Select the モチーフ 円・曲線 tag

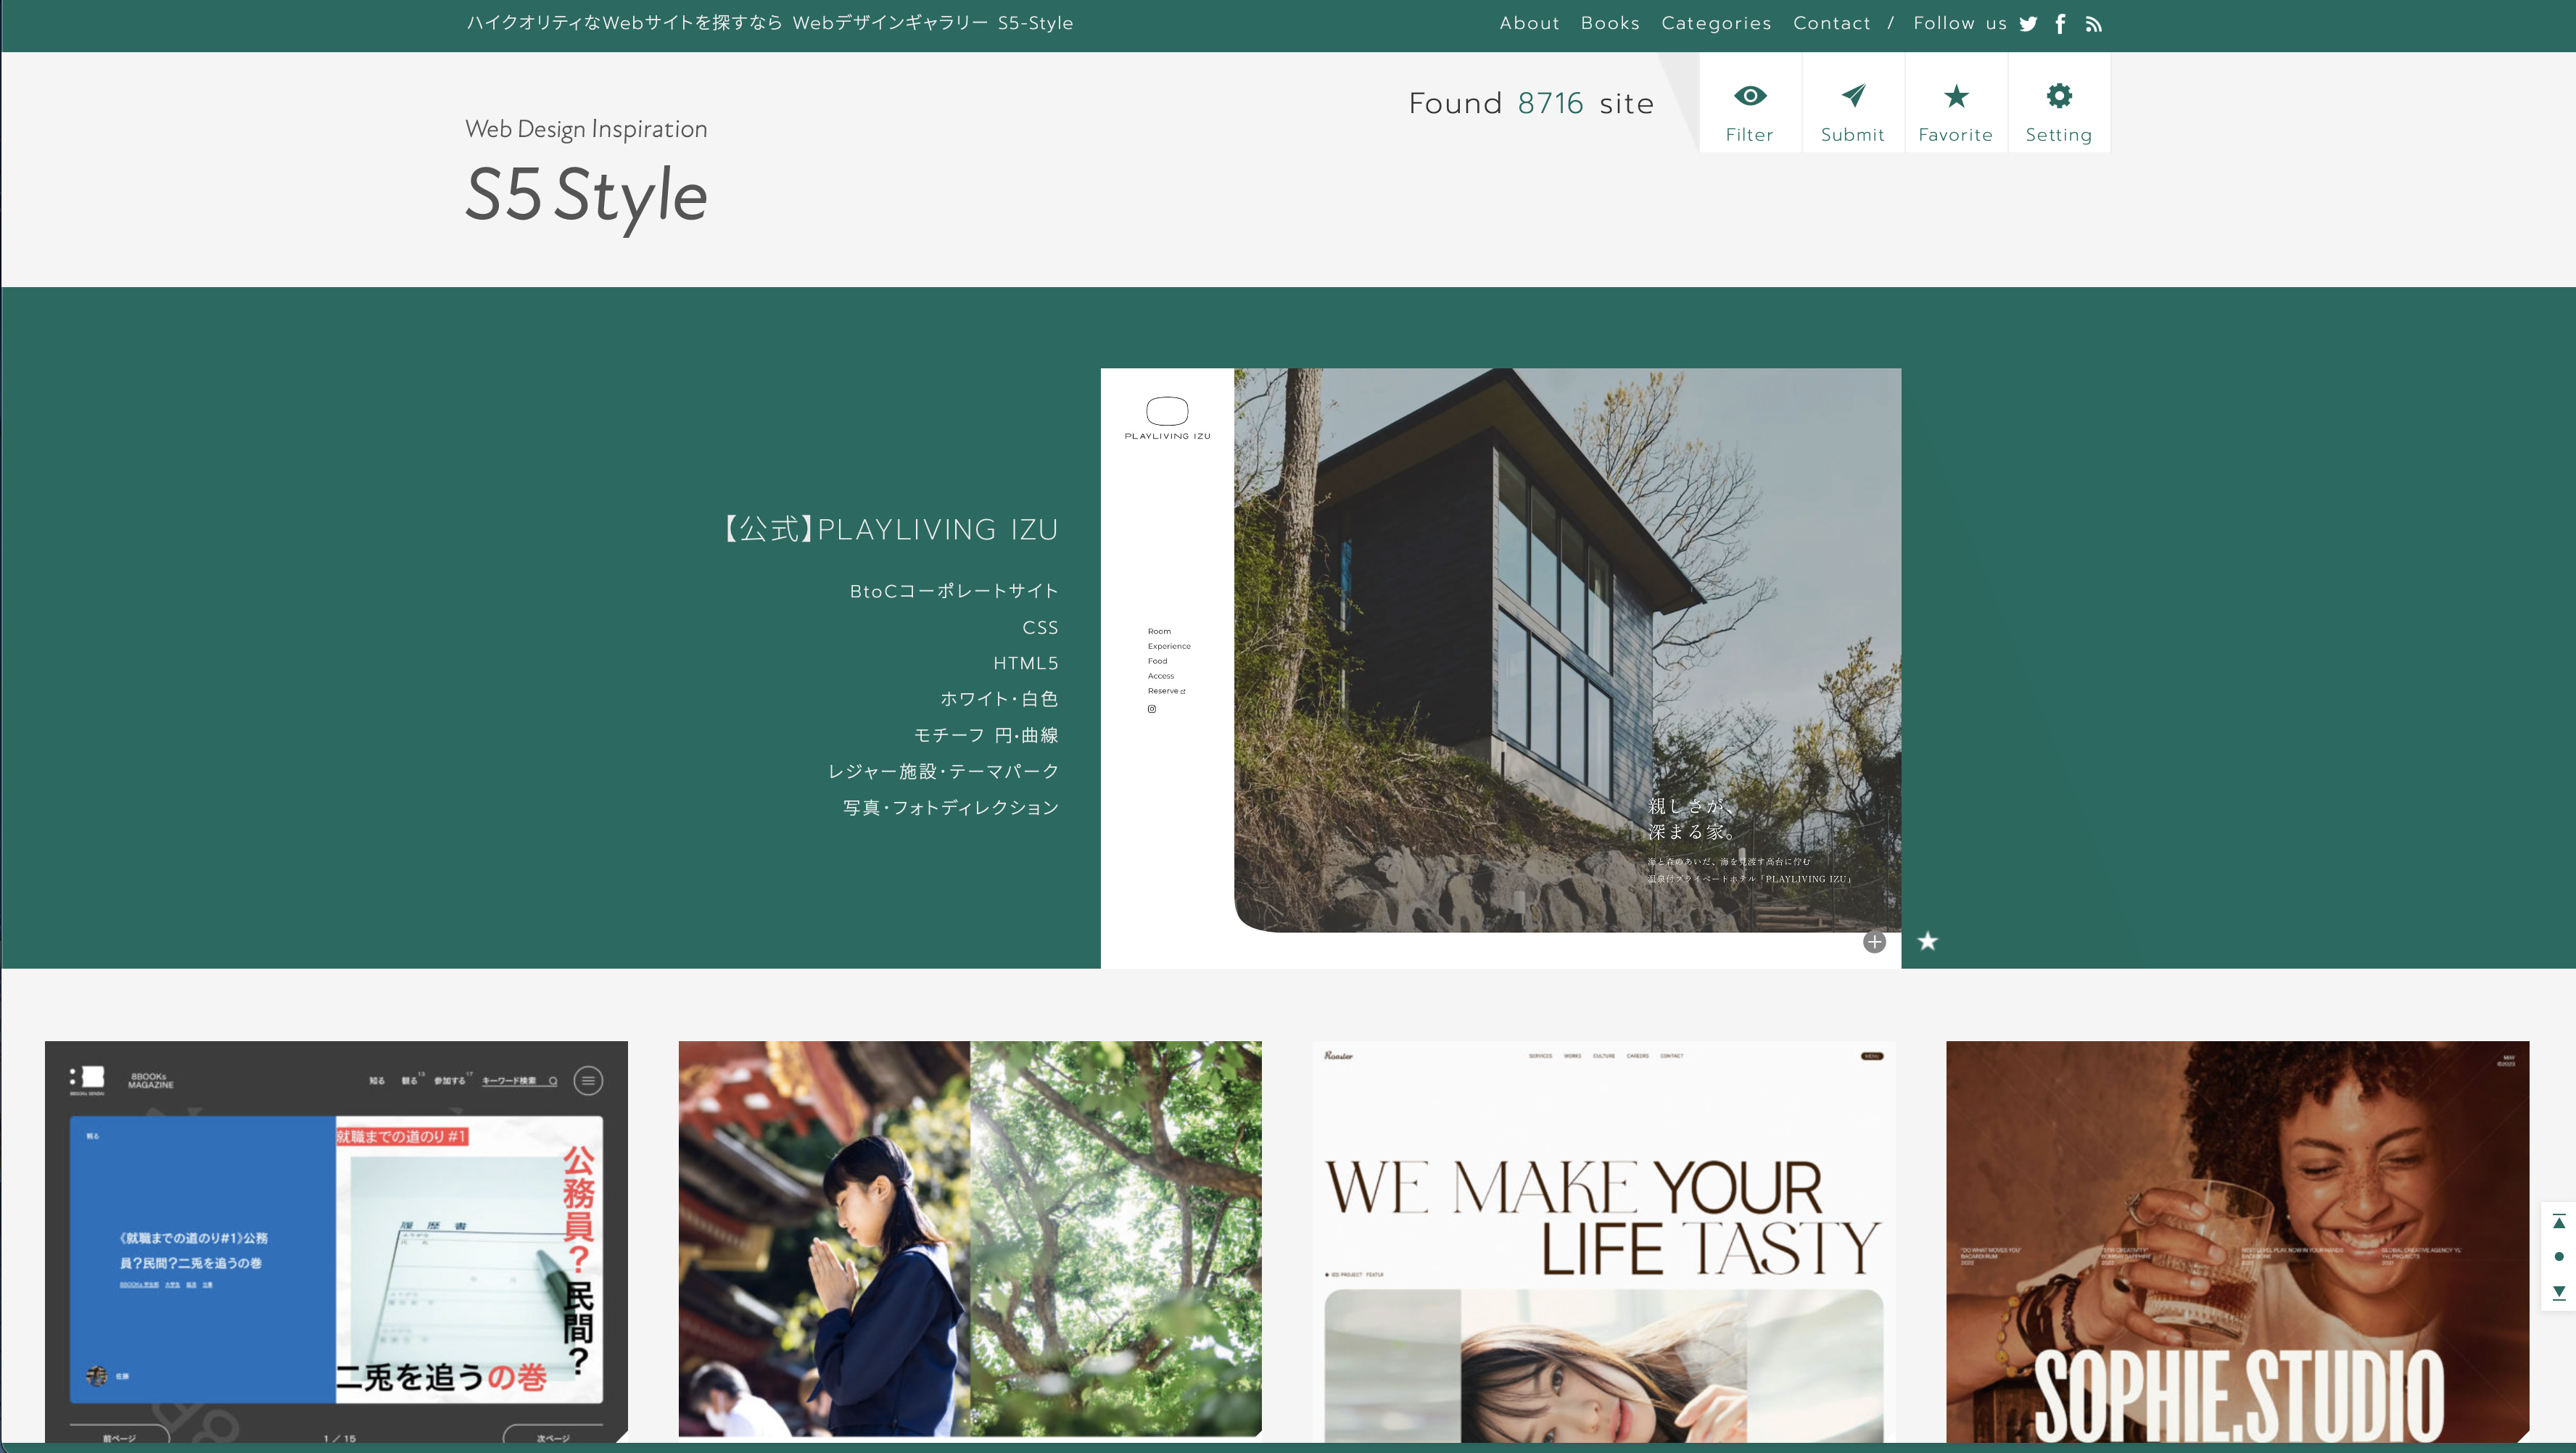(986, 735)
